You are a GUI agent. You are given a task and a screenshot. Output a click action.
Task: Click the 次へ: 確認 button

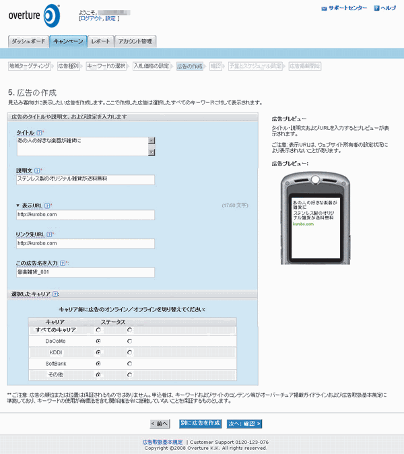pos(244,424)
